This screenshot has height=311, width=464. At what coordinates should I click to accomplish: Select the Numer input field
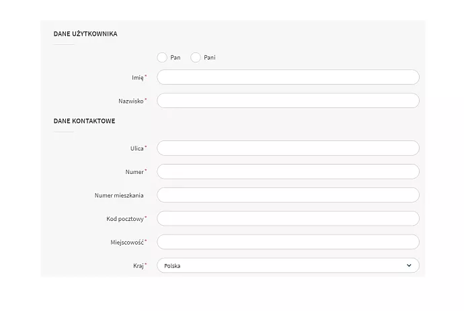(x=288, y=171)
